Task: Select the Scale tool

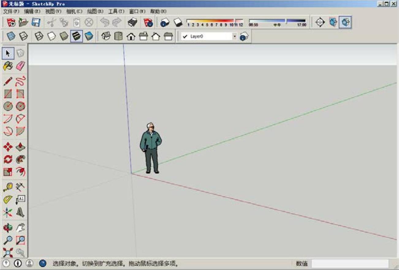Action: point(8,172)
